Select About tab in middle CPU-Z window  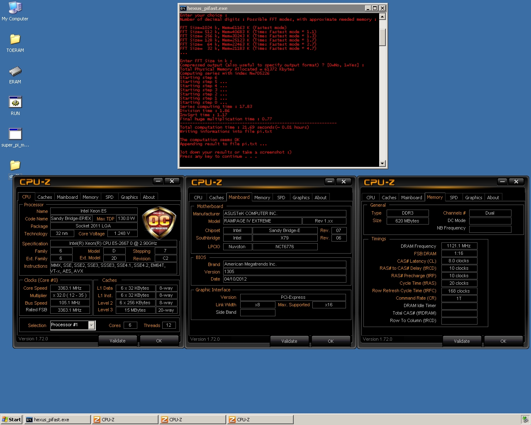coord(321,198)
